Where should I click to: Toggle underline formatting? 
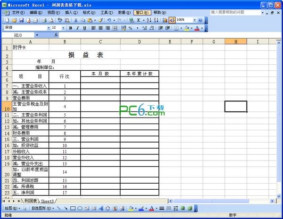coord(84,28)
